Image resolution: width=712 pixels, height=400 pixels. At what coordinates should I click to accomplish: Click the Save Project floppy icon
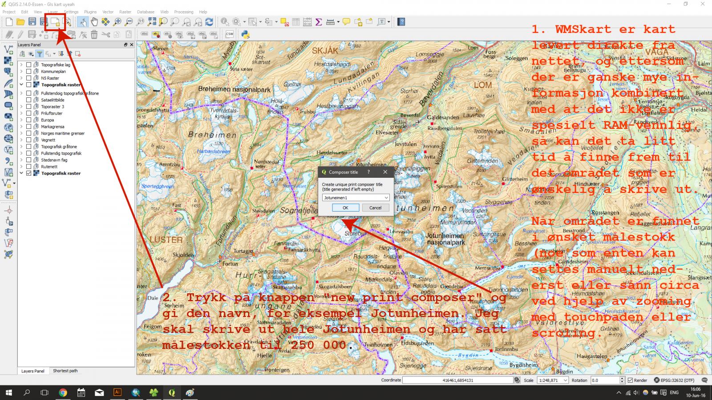32,22
